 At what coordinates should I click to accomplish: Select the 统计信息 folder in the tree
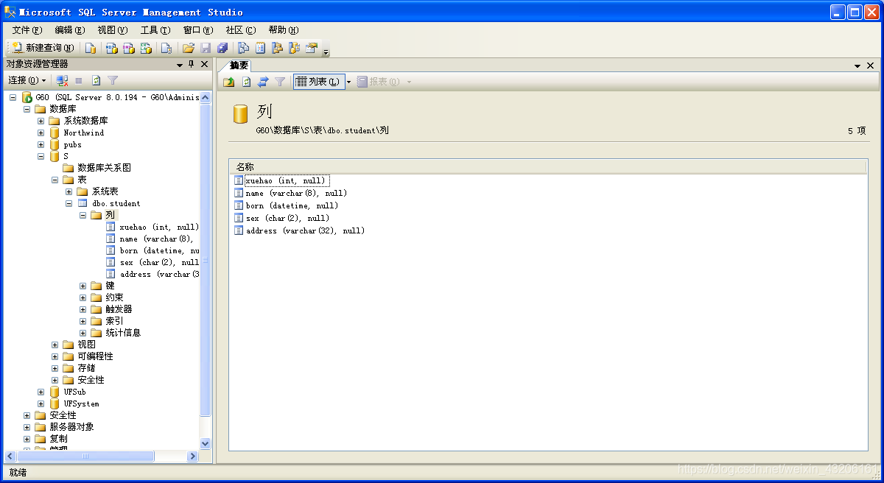[x=123, y=333]
